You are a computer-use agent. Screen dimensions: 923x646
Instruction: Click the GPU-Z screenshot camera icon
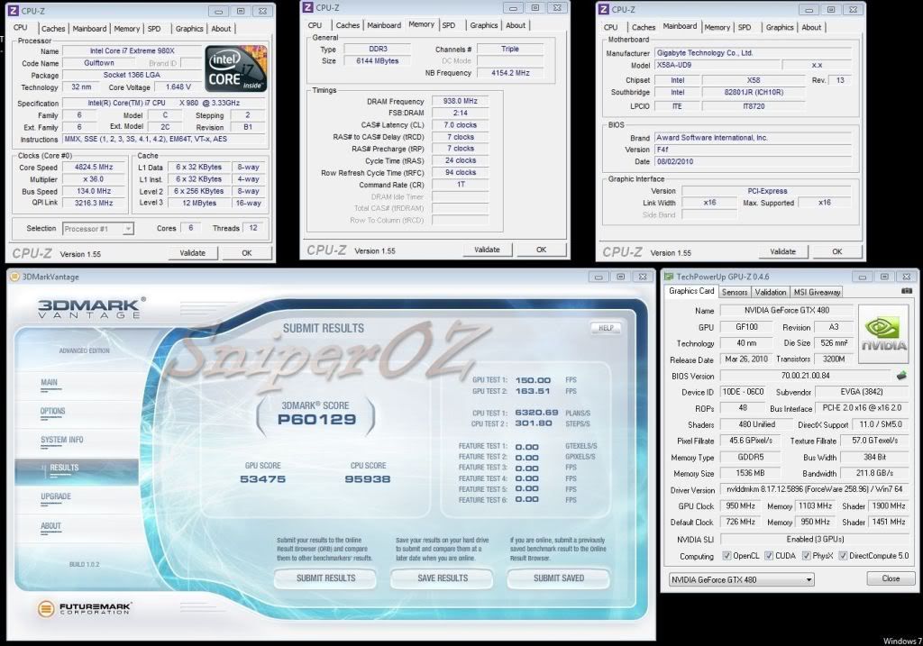(906, 291)
